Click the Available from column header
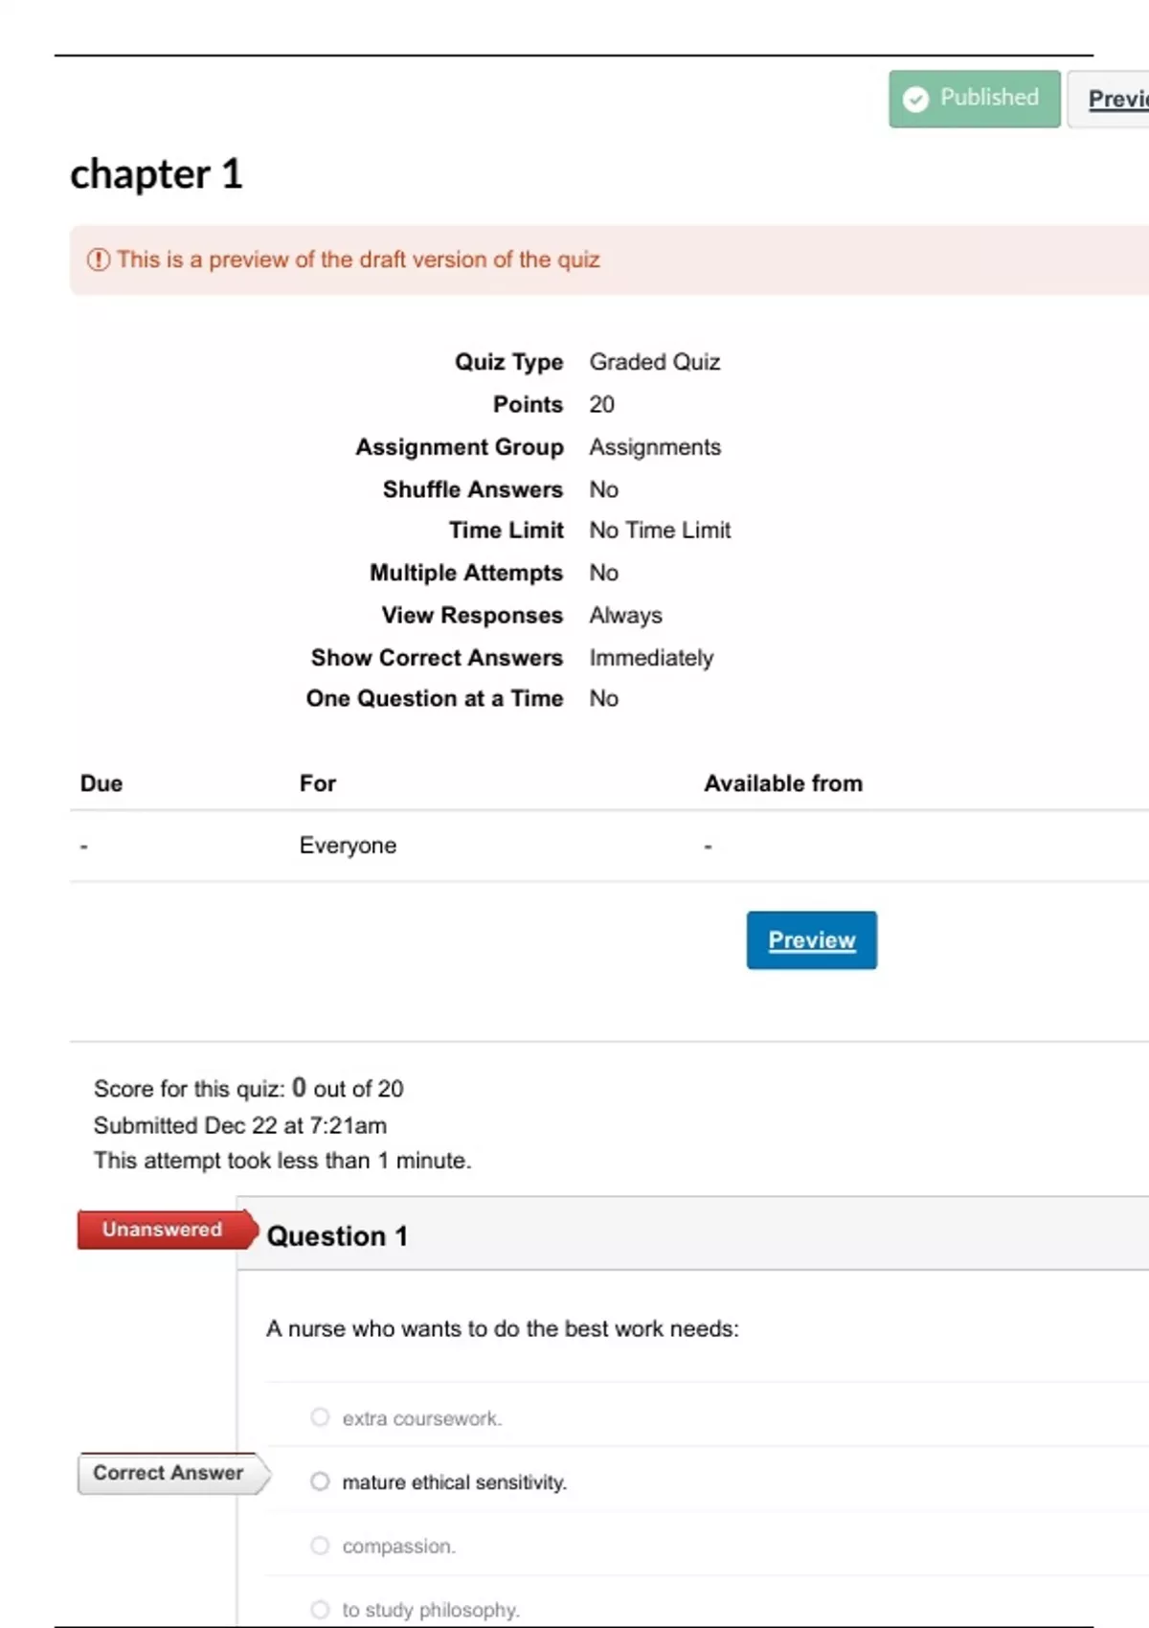This screenshot has width=1149, height=1628. coord(783,783)
